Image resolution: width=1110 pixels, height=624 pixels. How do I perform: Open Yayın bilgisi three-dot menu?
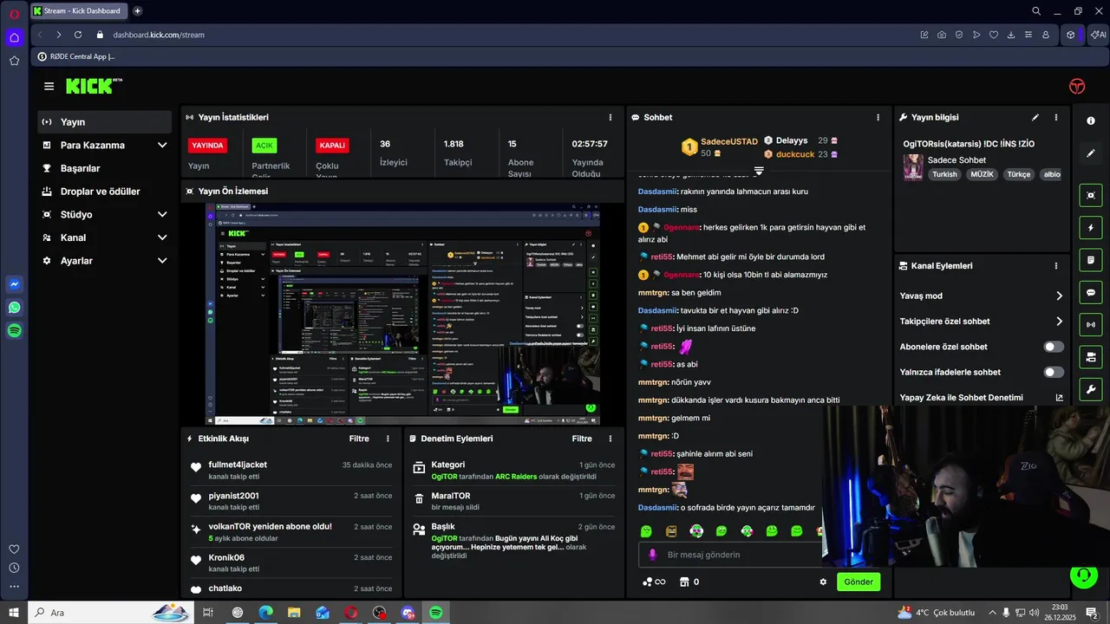(1055, 117)
